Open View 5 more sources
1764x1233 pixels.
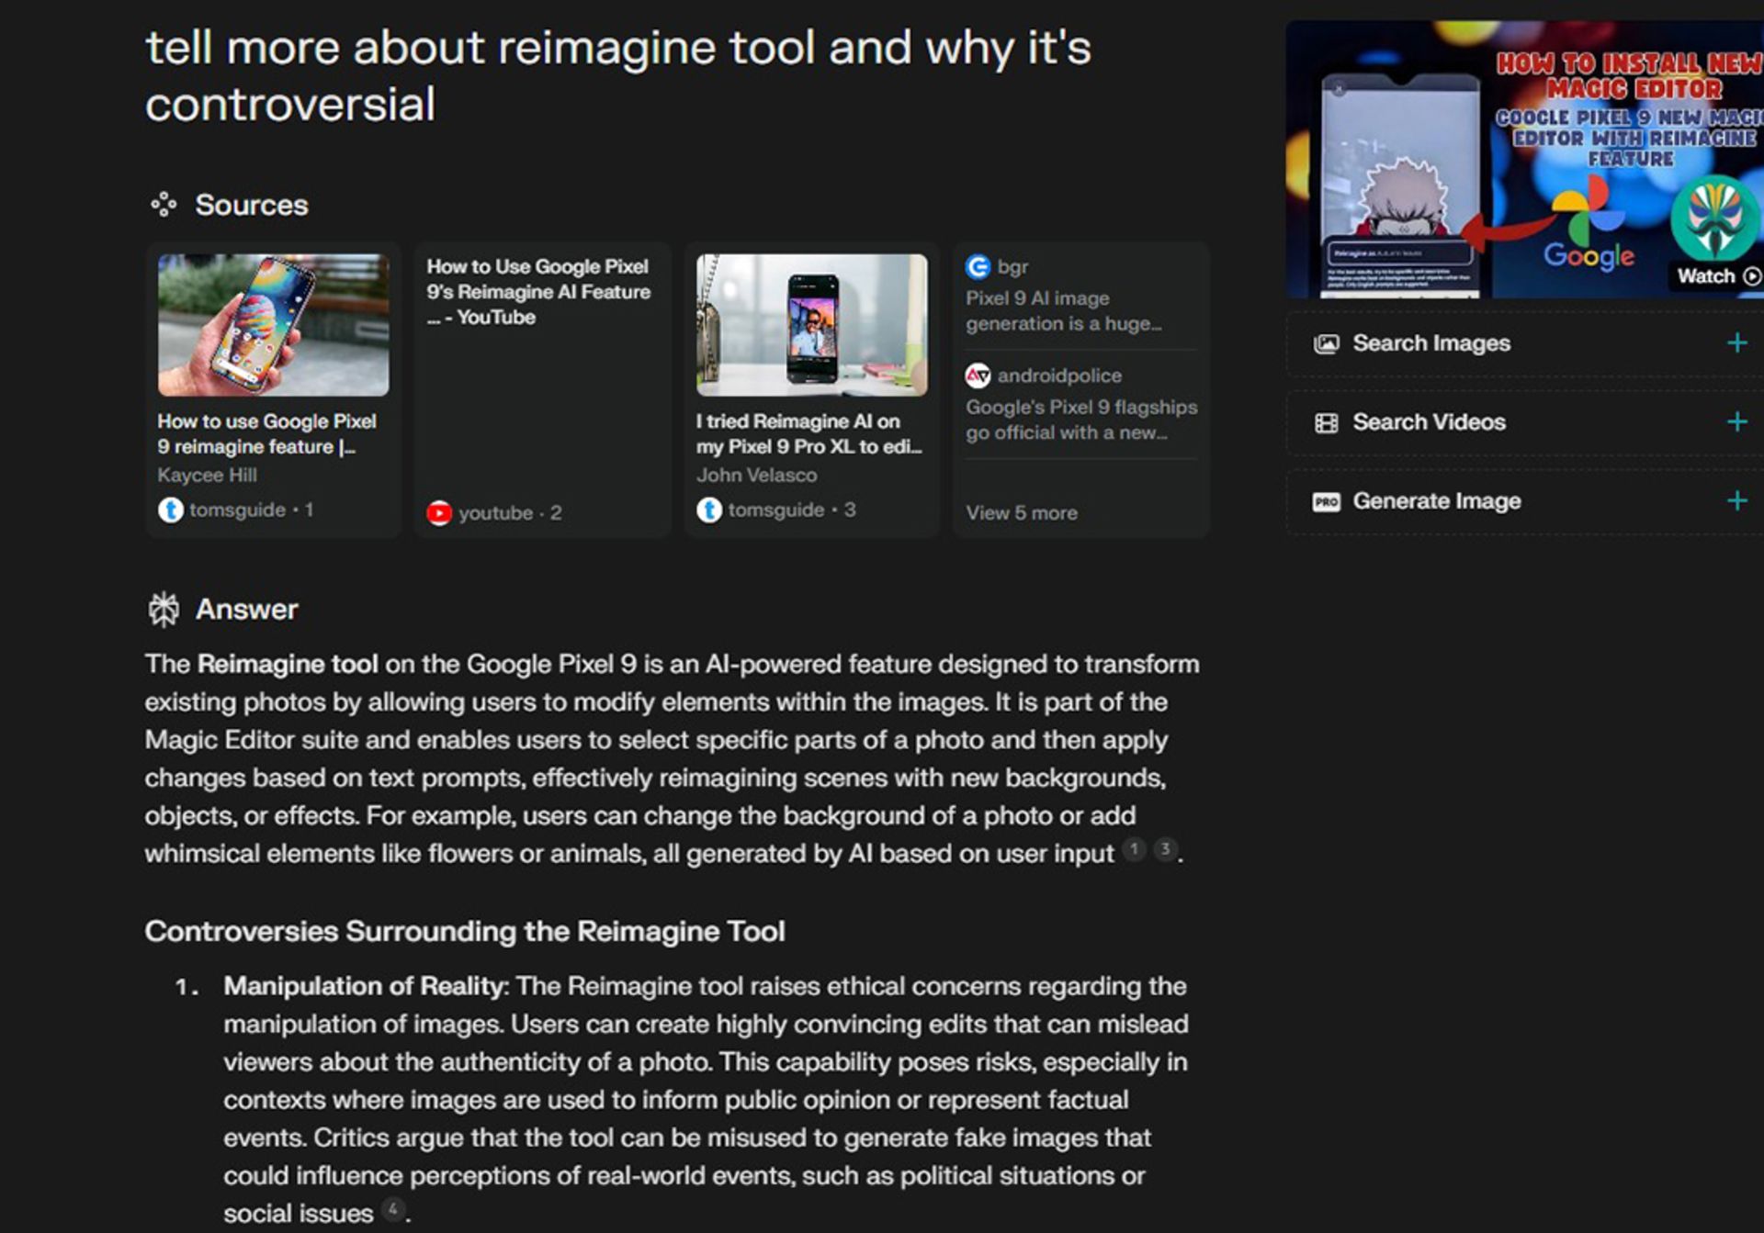click(1021, 512)
